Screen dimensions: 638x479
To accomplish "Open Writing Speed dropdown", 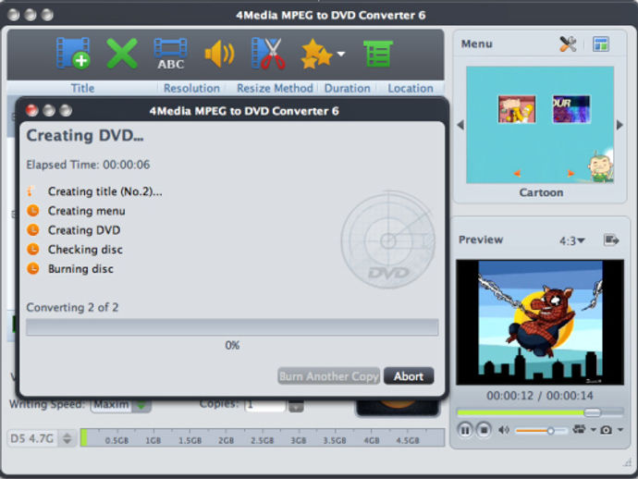I will tap(120, 404).
